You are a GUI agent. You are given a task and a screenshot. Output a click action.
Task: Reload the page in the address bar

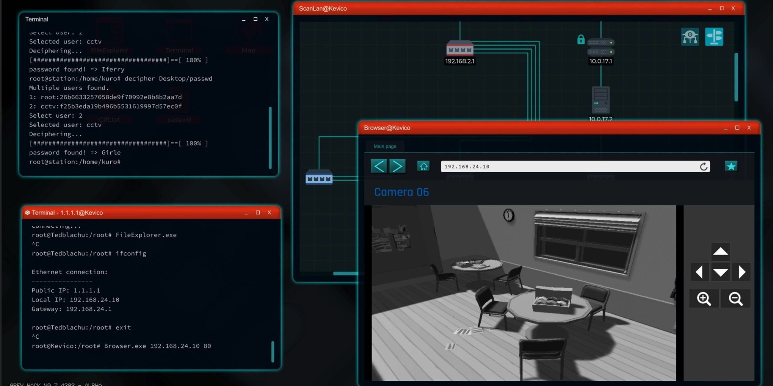pyautogui.click(x=703, y=167)
